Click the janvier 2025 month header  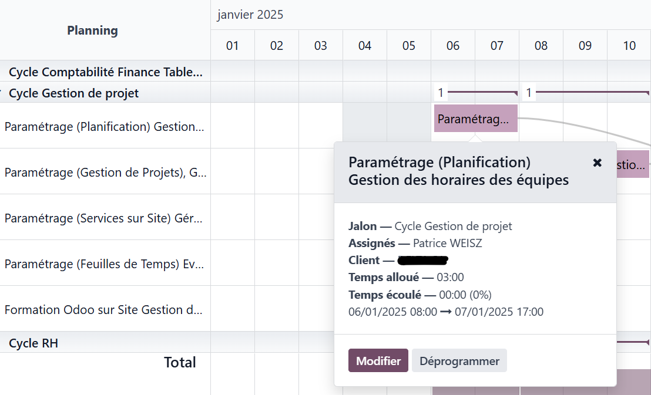(250, 15)
